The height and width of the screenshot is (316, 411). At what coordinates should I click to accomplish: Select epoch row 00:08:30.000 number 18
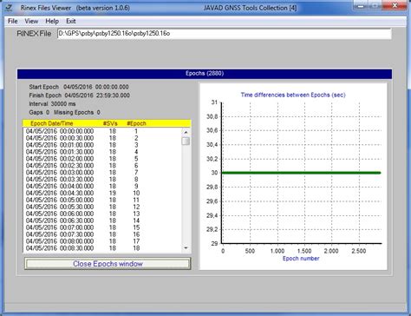click(x=102, y=248)
